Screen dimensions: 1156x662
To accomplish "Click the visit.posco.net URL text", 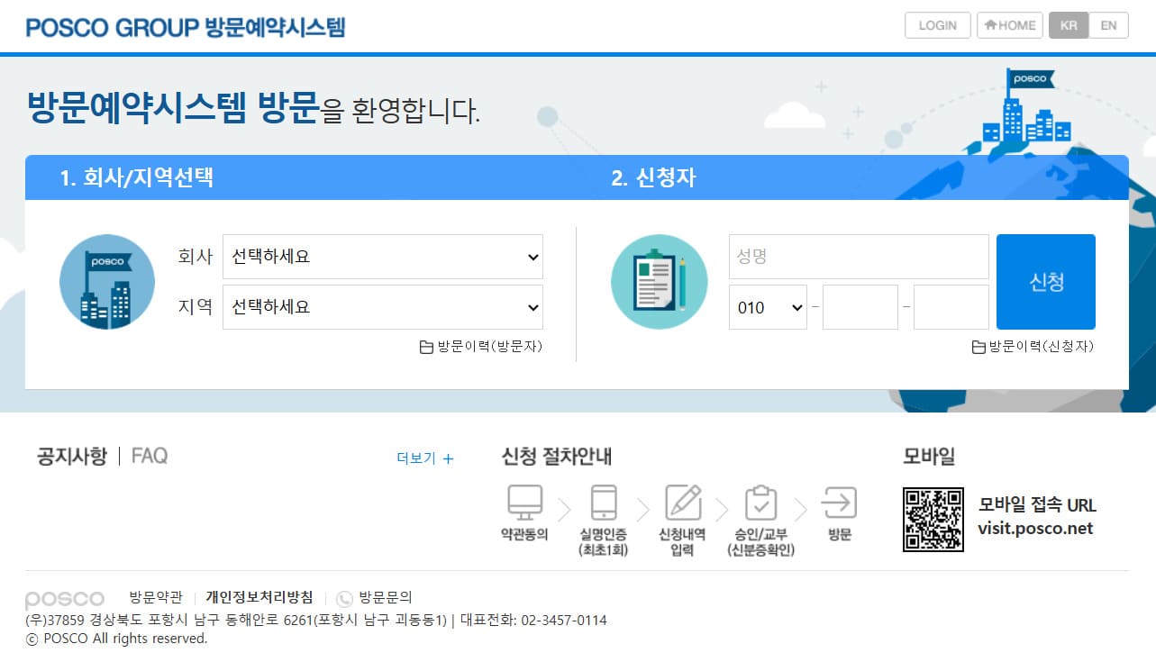I will (x=1035, y=529).
